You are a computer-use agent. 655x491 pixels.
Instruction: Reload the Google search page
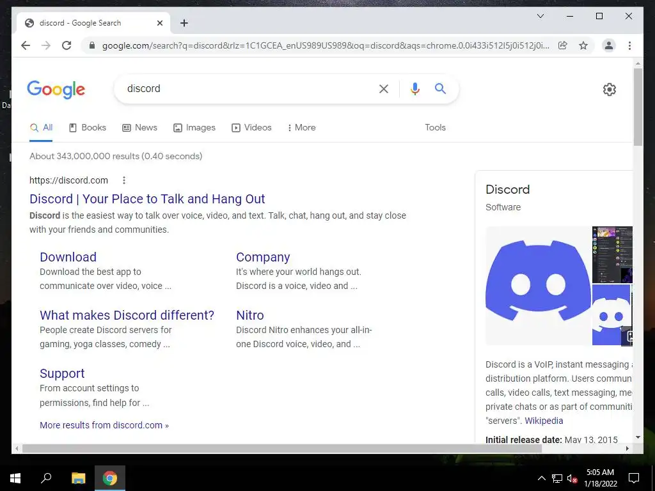67,45
